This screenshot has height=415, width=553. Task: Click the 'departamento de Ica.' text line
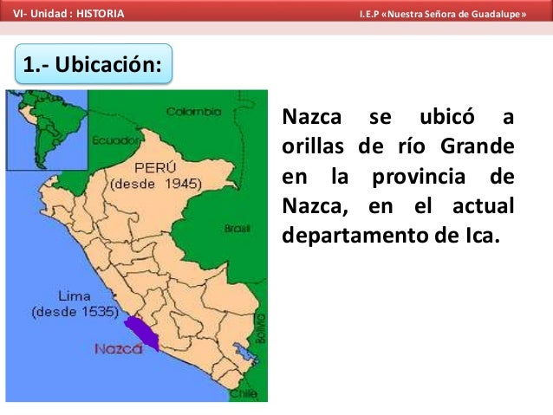click(391, 236)
